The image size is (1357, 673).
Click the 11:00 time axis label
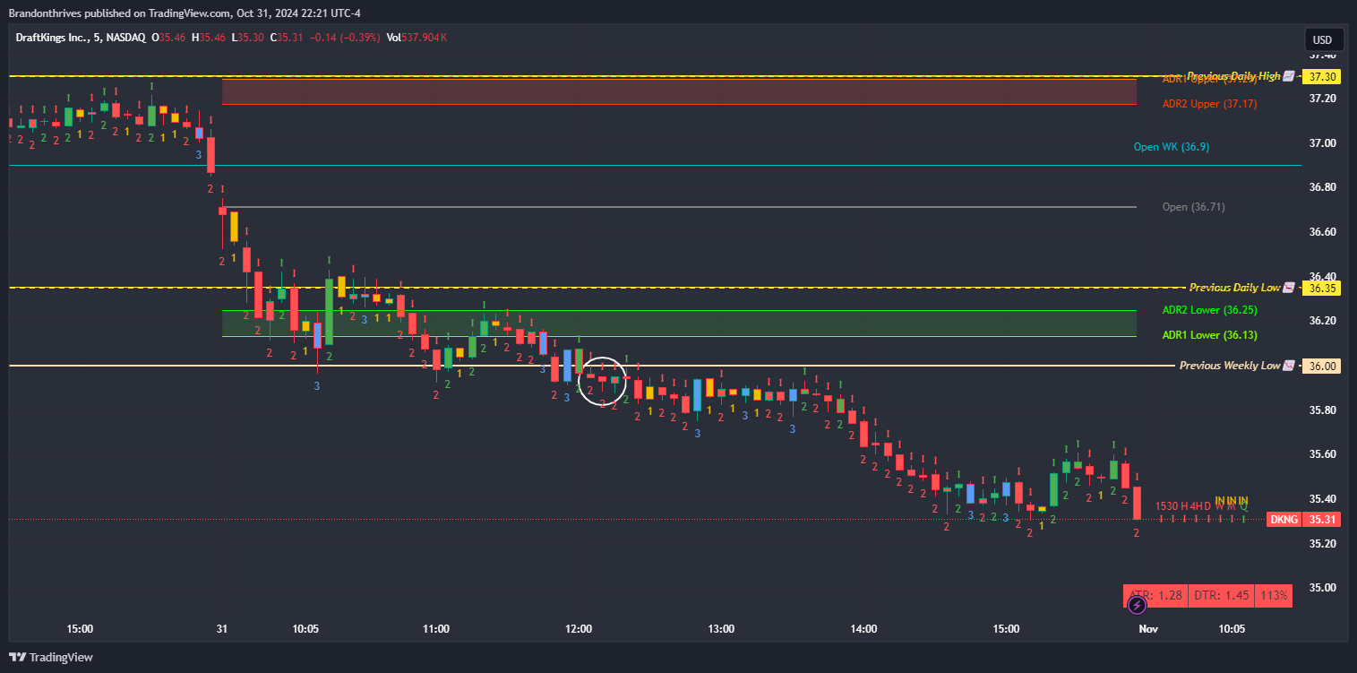(436, 629)
